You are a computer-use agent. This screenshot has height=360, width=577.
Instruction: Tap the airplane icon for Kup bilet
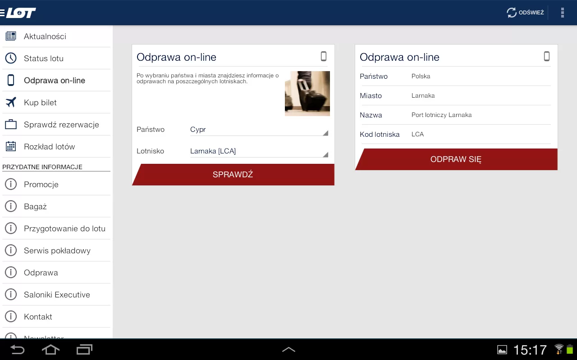click(x=11, y=103)
